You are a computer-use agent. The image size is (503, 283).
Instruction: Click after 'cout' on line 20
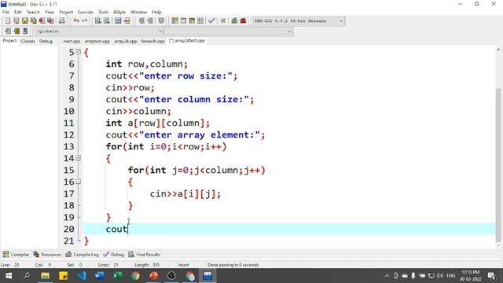(127, 229)
